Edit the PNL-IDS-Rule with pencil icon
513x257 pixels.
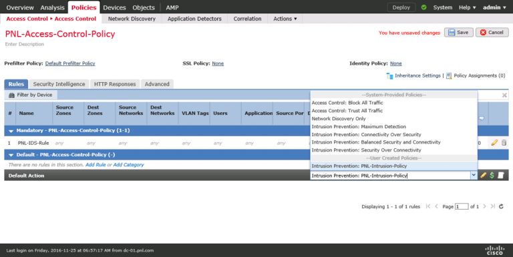[x=494, y=143]
